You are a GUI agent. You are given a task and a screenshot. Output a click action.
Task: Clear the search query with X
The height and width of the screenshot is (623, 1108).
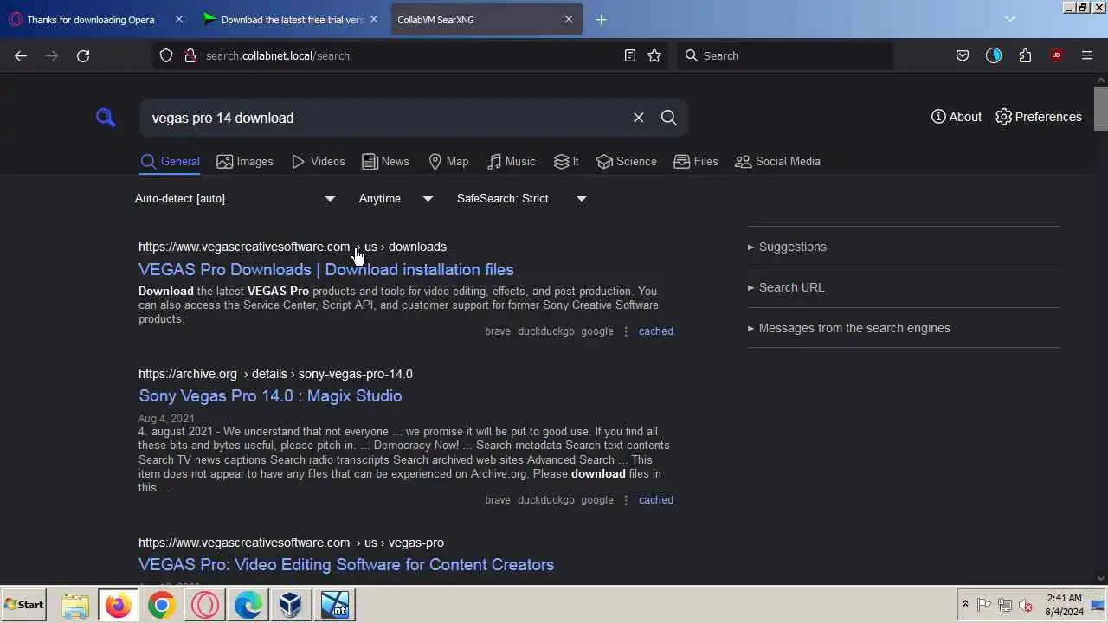click(639, 118)
